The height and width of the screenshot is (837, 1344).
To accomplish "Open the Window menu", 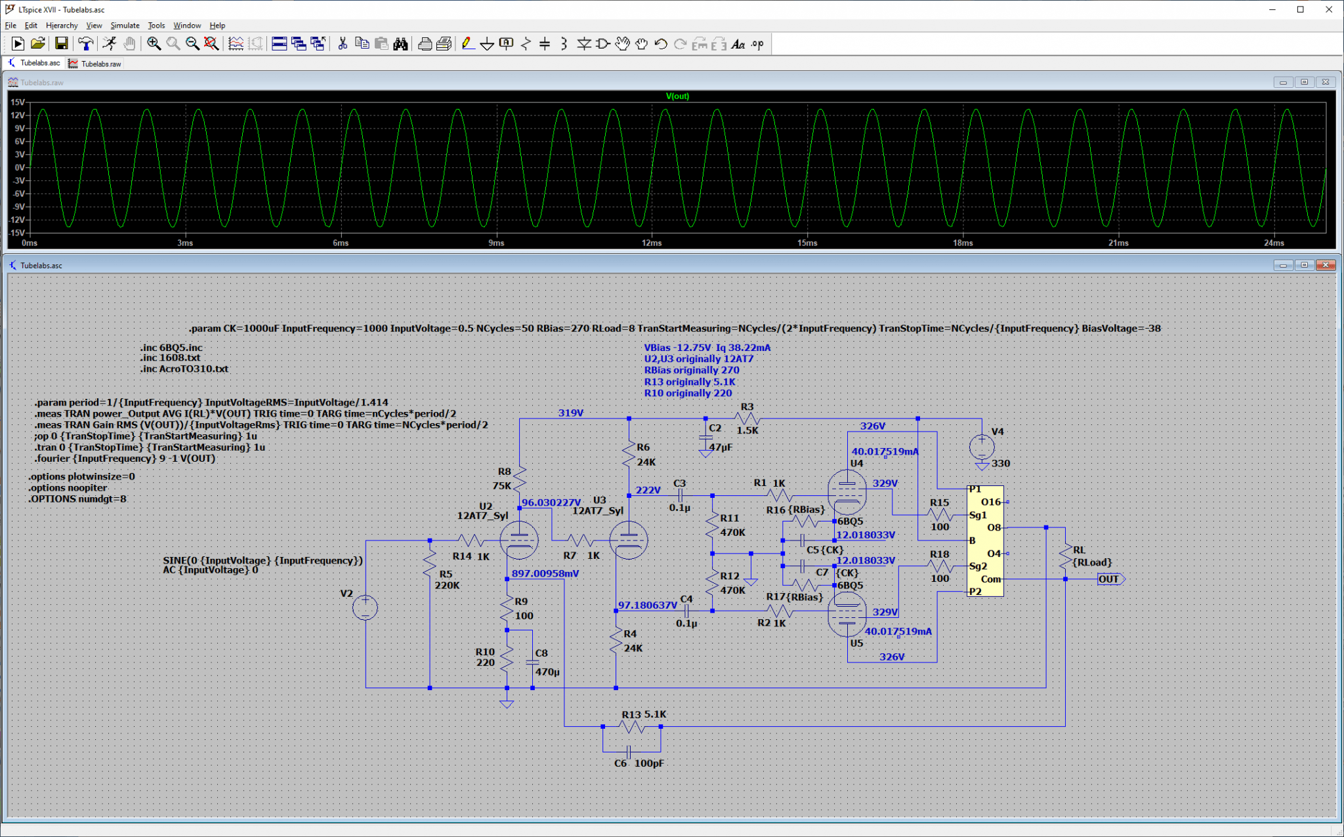I will click(187, 26).
